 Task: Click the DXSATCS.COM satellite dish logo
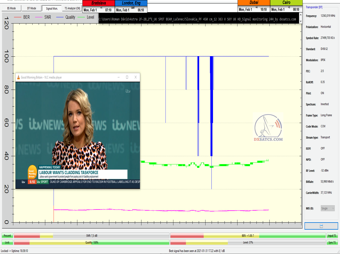(x=268, y=127)
